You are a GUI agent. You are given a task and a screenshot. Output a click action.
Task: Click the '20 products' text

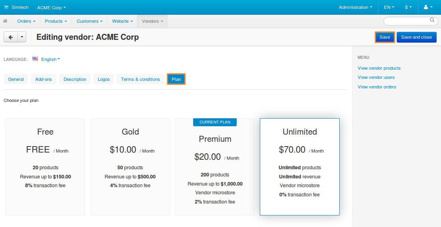pos(45,168)
